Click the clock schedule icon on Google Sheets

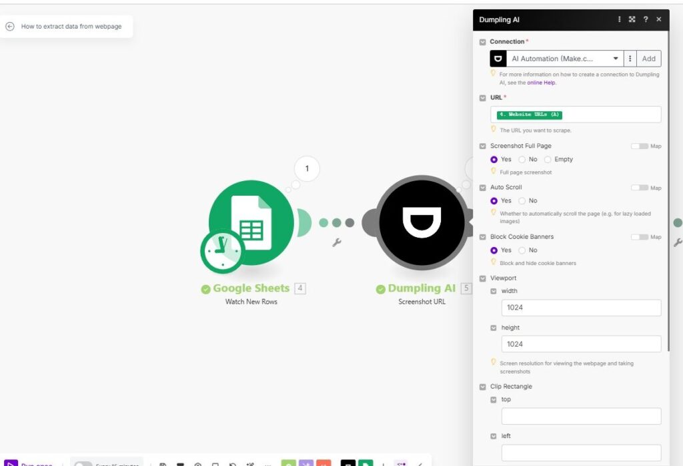(222, 251)
